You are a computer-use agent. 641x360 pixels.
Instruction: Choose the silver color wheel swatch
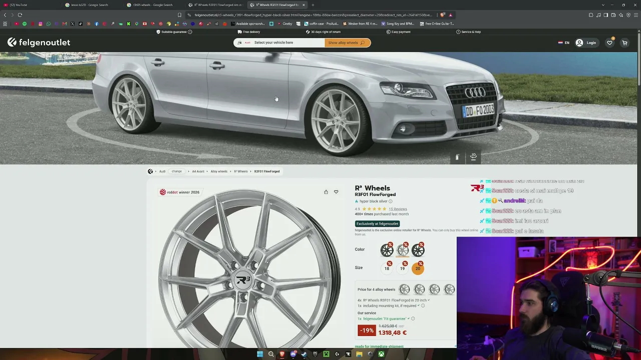pyautogui.click(x=403, y=249)
